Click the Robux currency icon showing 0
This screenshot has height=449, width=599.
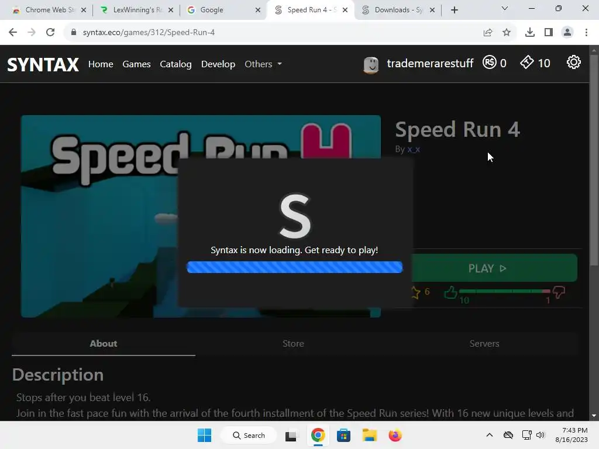[490, 62]
